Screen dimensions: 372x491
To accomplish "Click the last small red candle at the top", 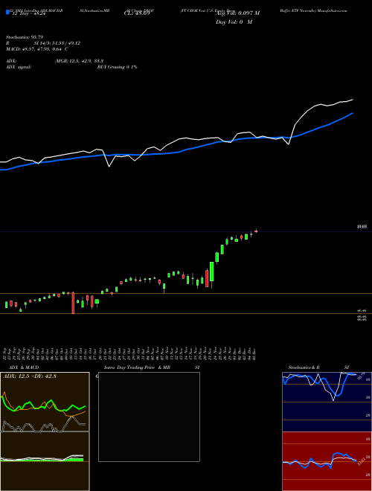I will (256, 231).
